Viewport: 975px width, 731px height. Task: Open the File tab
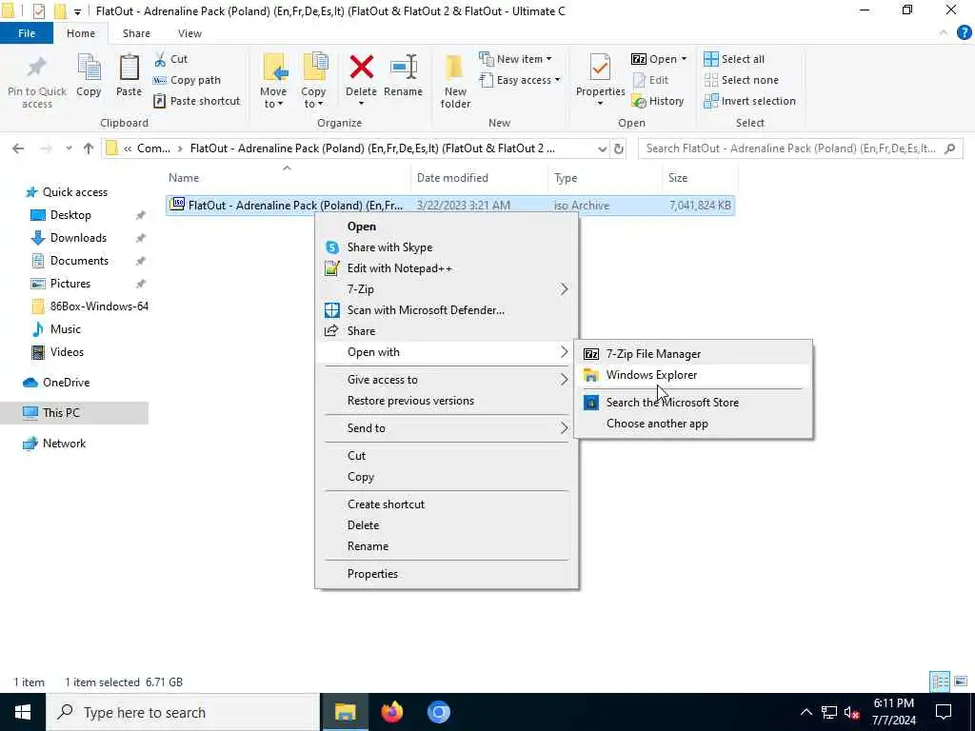pyautogui.click(x=27, y=33)
